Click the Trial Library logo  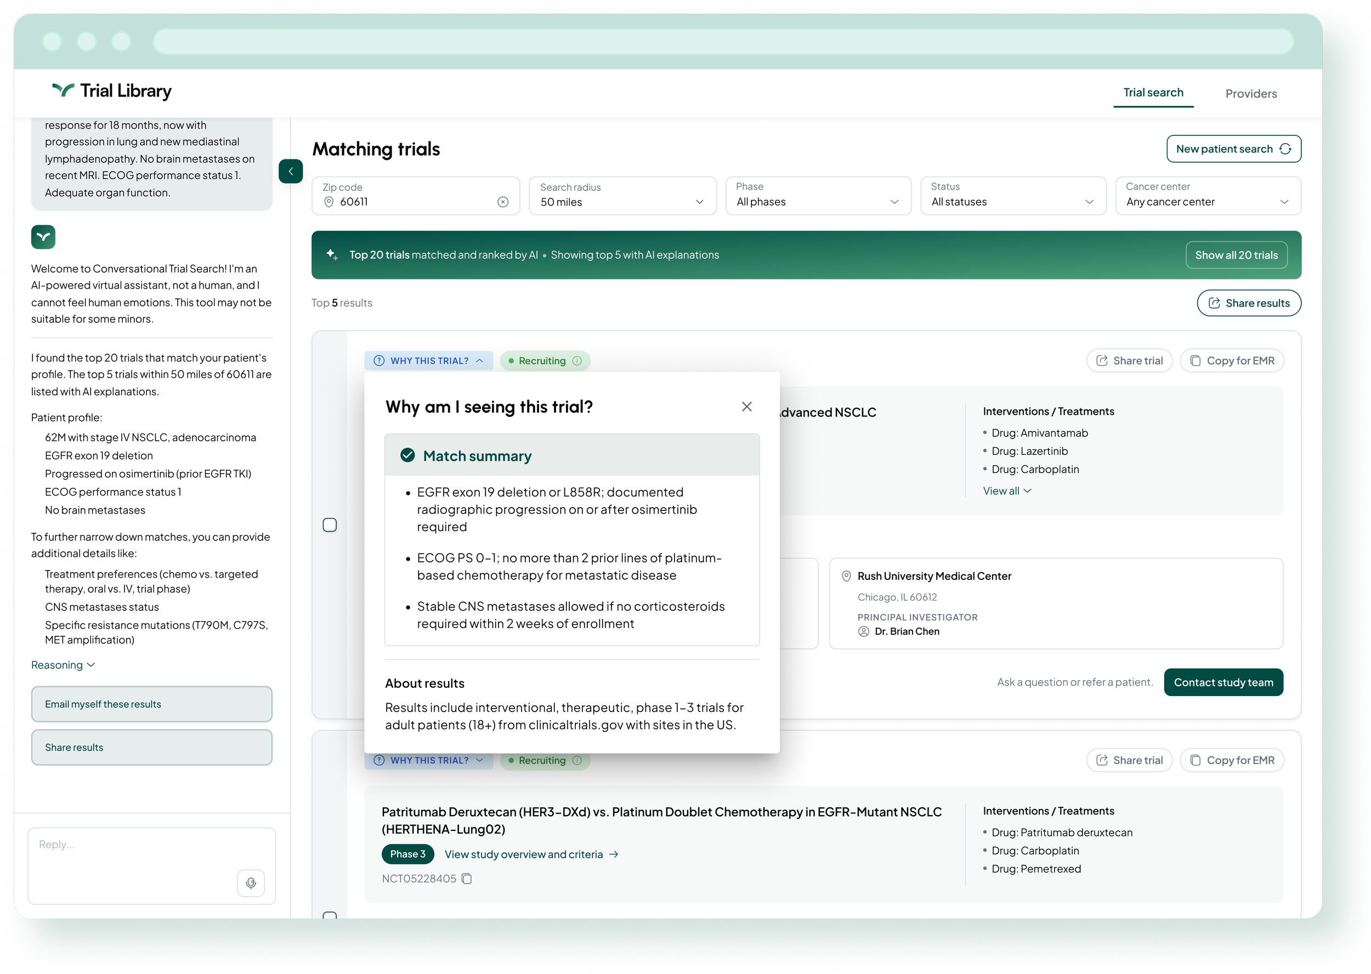tap(112, 91)
